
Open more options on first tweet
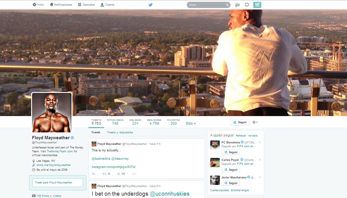click(x=134, y=174)
